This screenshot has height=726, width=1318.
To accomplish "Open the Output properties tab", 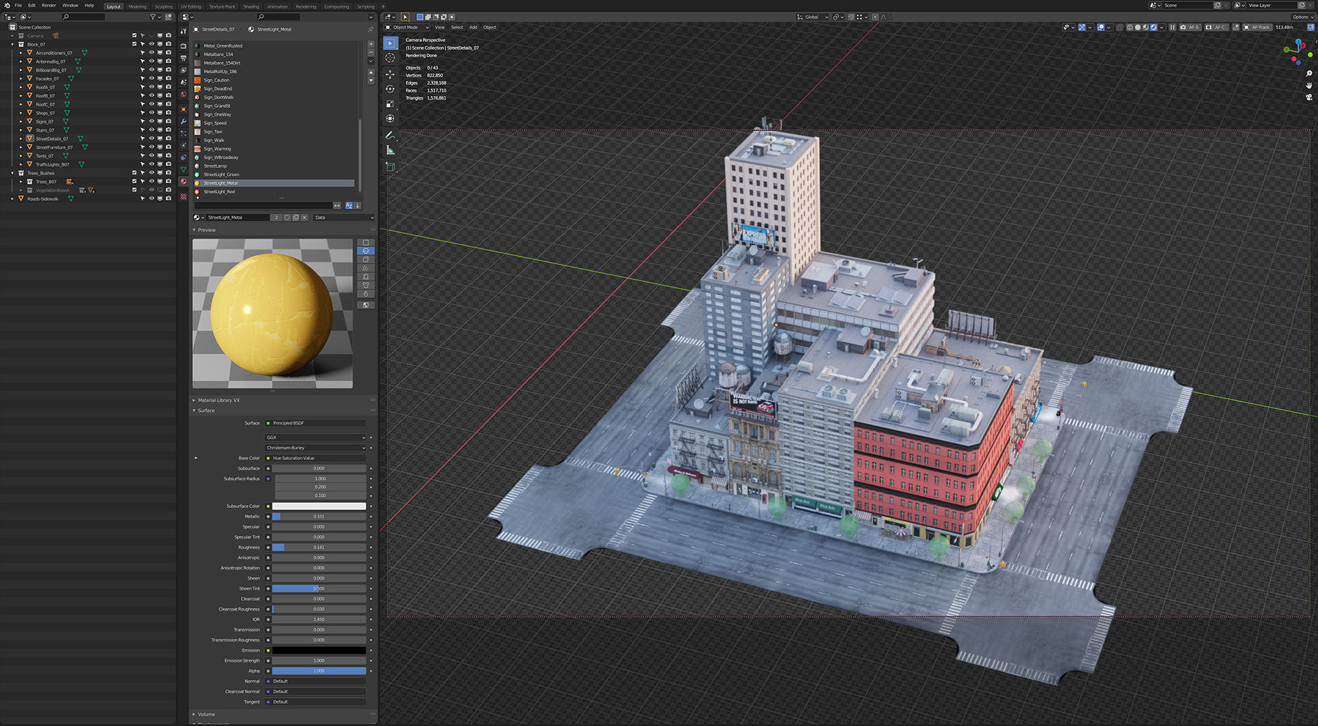I will [x=183, y=58].
